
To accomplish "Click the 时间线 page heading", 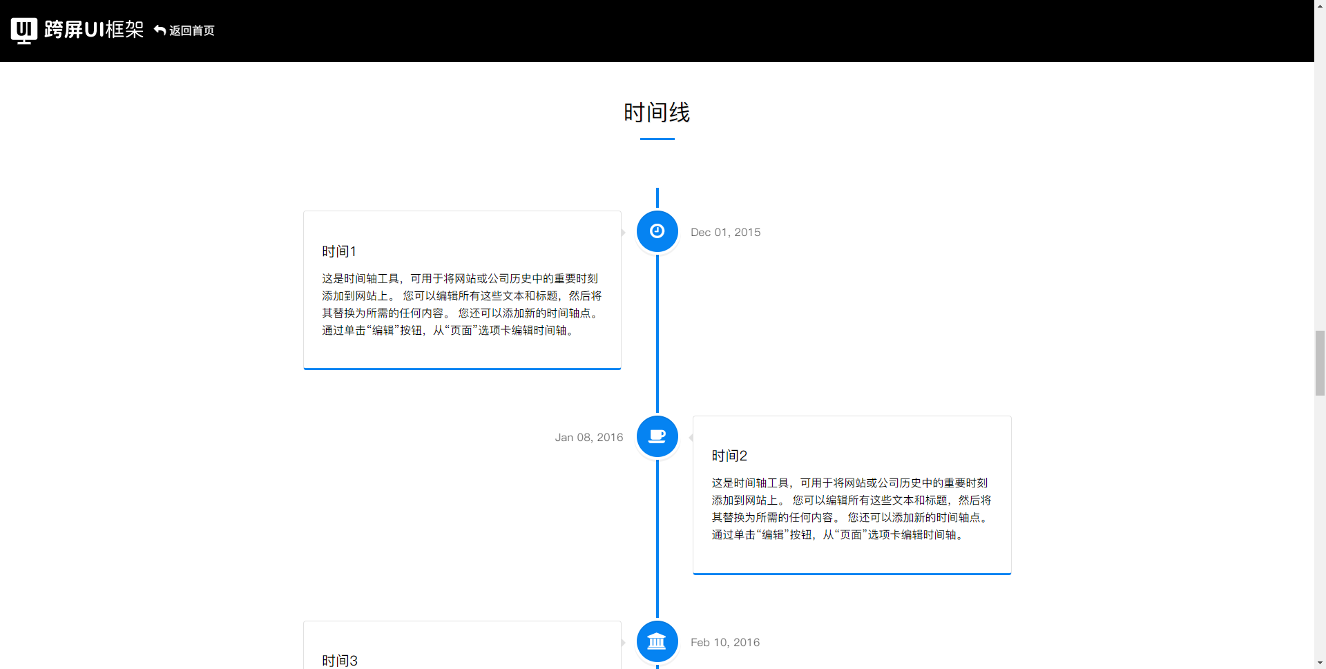I will [x=657, y=113].
